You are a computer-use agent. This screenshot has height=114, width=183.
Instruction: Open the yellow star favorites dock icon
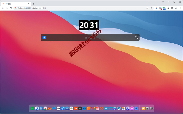click(x=143, y=108)
